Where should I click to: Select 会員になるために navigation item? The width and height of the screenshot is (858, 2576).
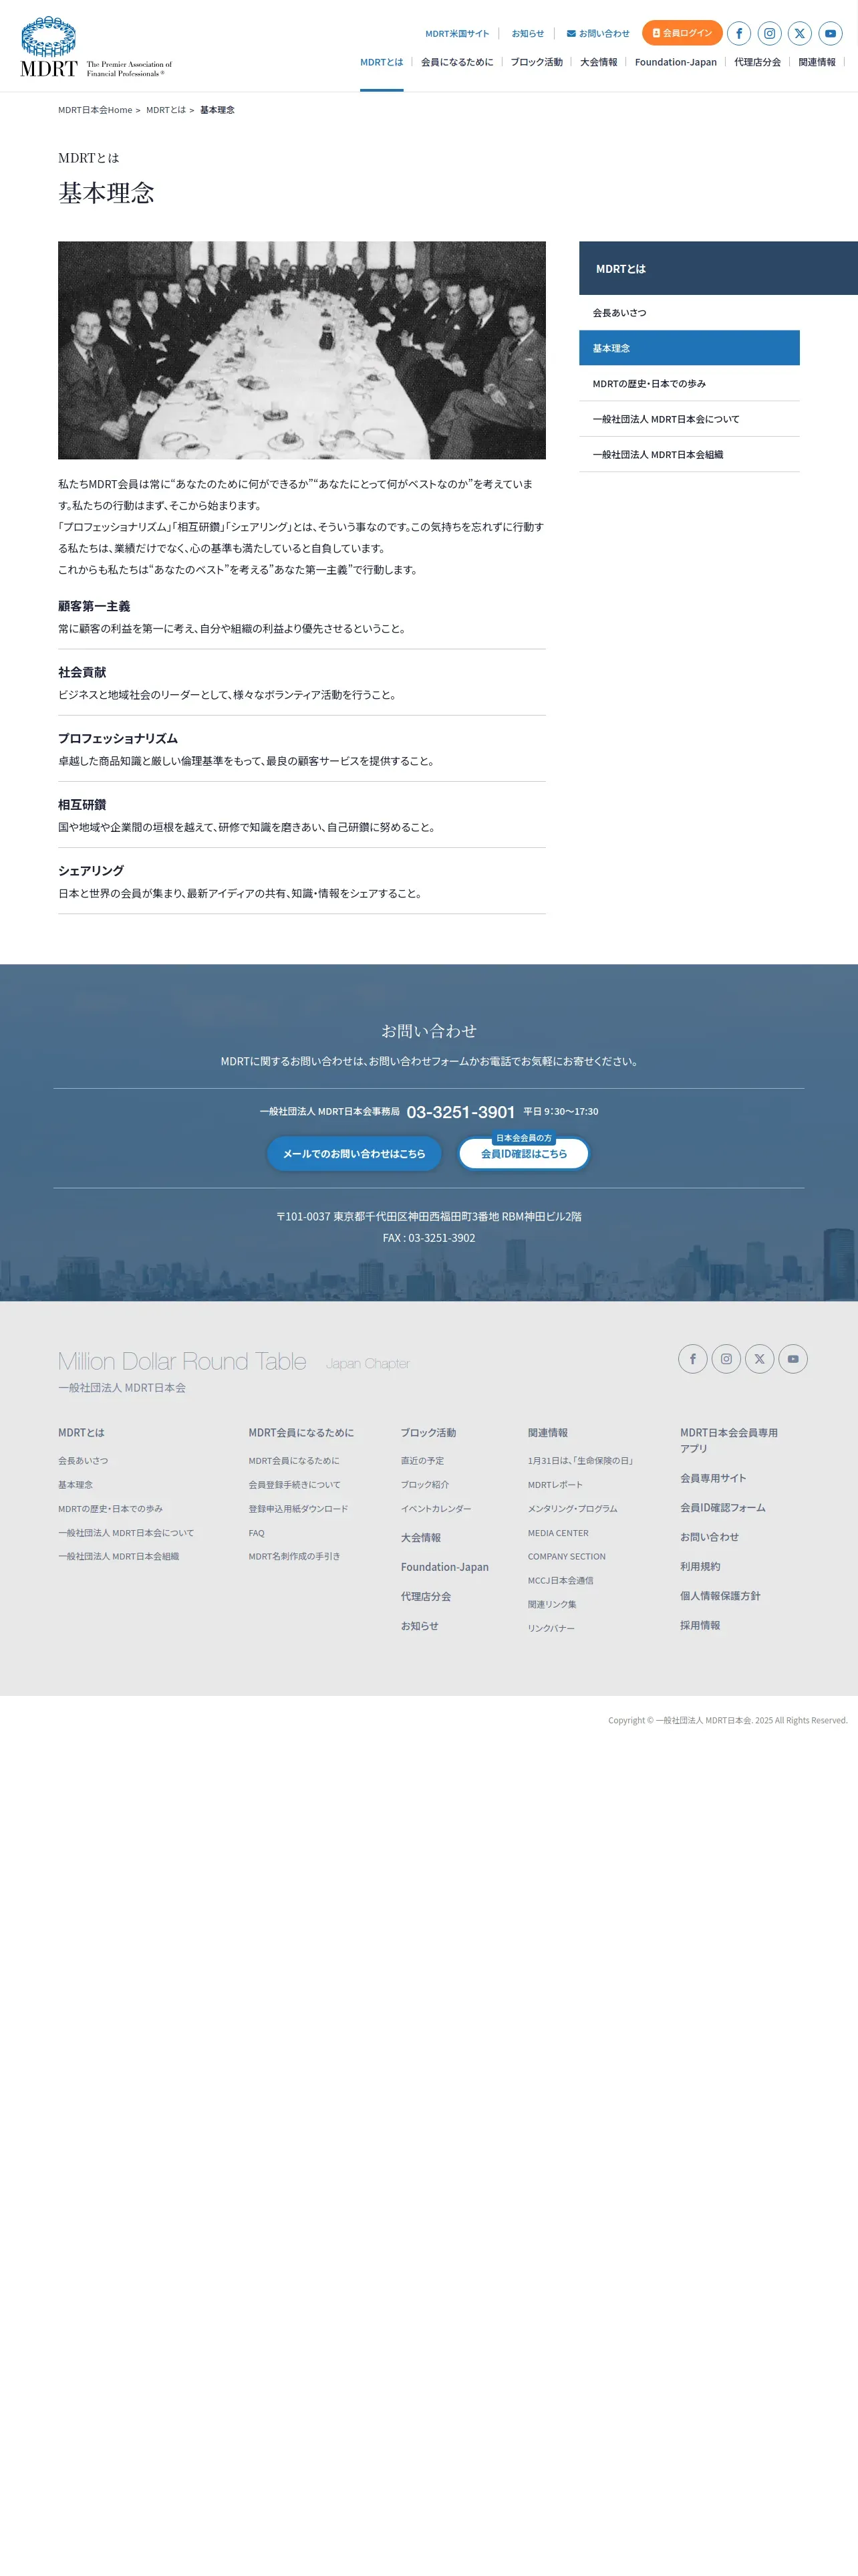(x=456, y=62)
